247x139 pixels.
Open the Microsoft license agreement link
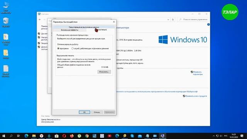(x=157, y=92)
